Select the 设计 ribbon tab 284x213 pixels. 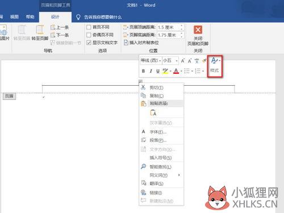tap(55, 17)
